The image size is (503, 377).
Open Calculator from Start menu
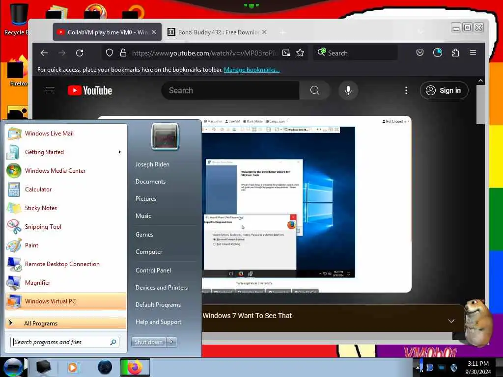pyautogui.click(x=66, y=189)
